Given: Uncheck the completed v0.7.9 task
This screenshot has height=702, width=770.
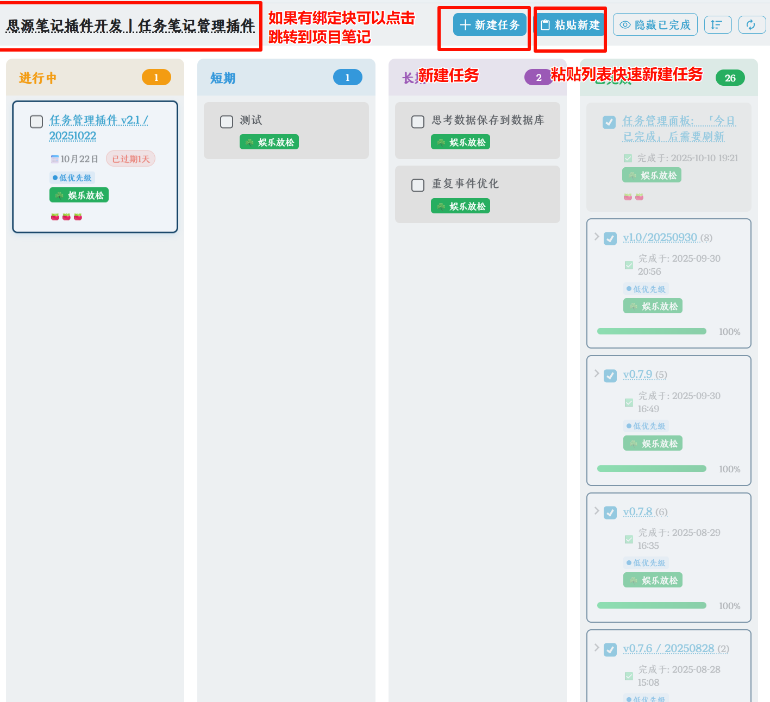Looking at the screenshot, I should (611, 376).
